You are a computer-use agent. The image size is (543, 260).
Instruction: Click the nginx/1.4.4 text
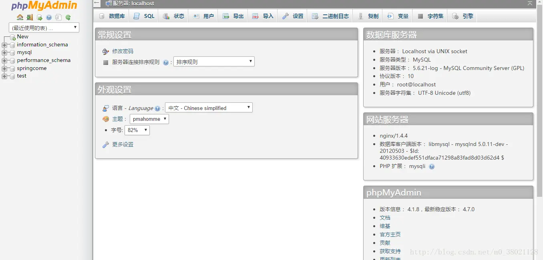394,136
